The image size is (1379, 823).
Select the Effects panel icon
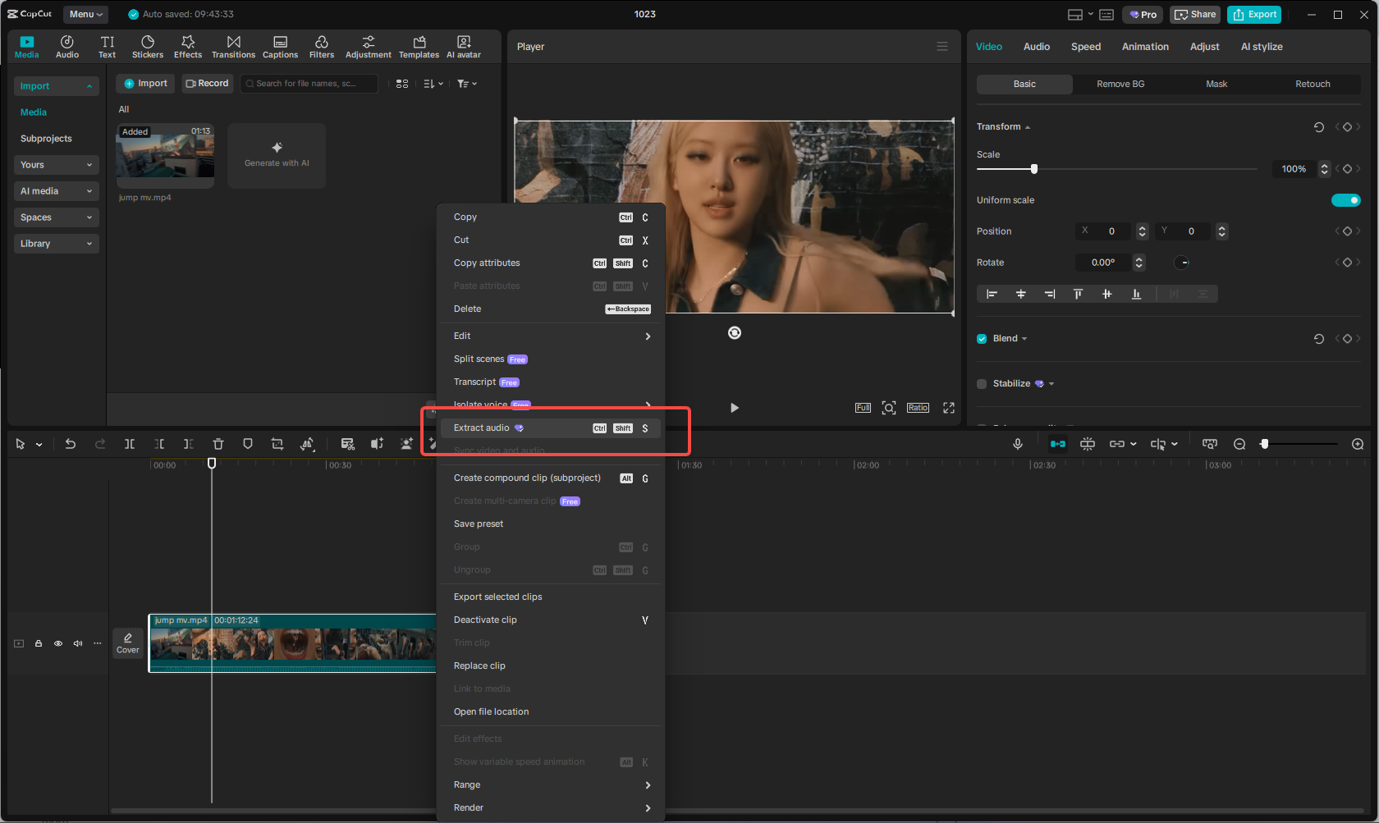click(x=188, y=46)
